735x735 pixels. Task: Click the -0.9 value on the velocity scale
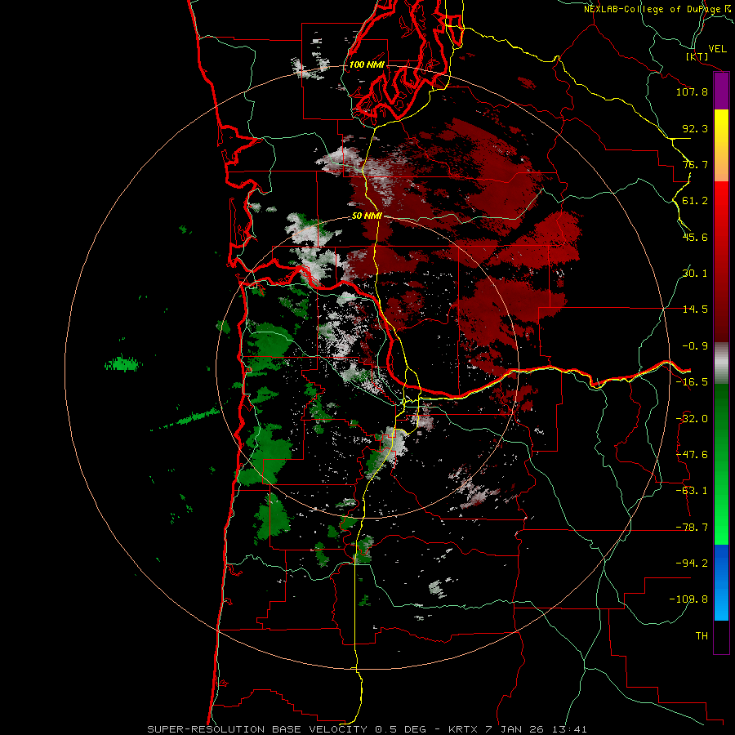click(695, 346)
